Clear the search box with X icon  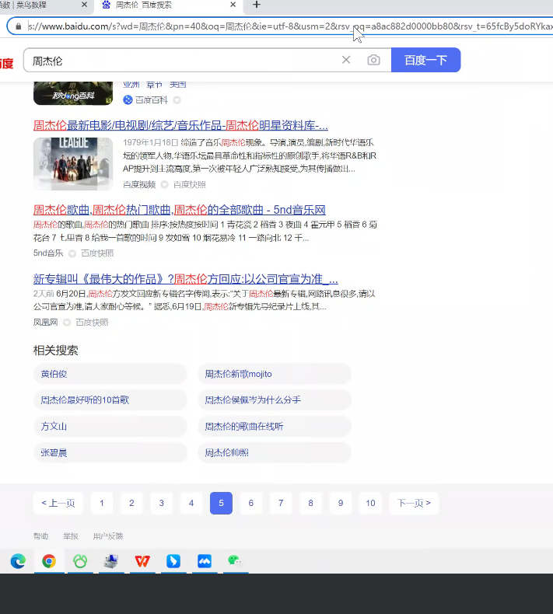[x=346, y=60]
